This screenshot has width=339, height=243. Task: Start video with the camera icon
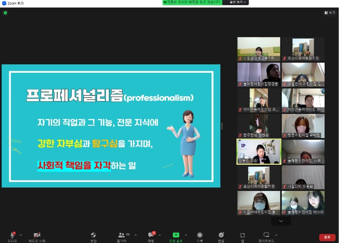coord(37,235)
